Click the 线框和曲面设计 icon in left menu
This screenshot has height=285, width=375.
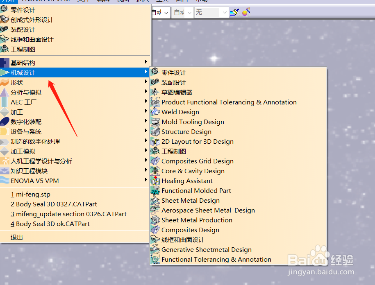tap(5, 39)
